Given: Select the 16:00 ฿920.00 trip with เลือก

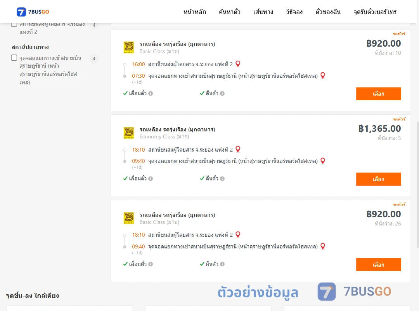Looking at the screenshot, I should (378, 94).
